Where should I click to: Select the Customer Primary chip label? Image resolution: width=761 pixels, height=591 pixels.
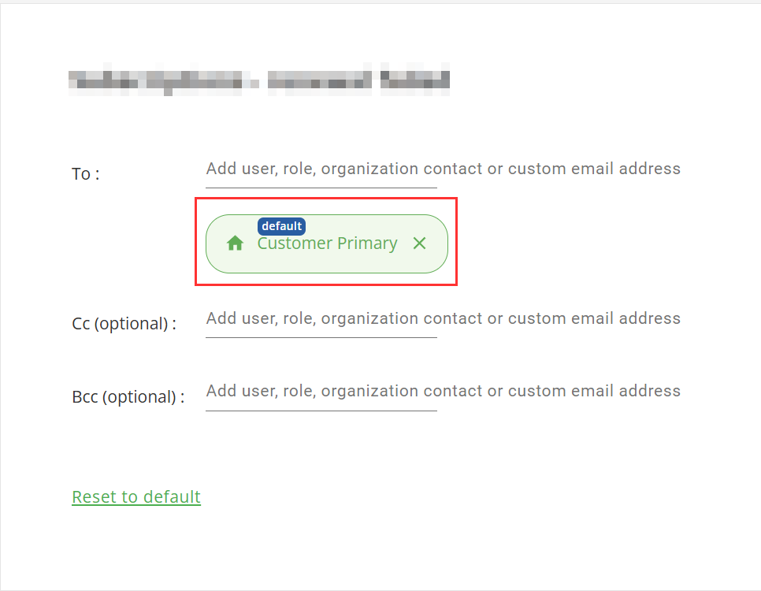327,243
